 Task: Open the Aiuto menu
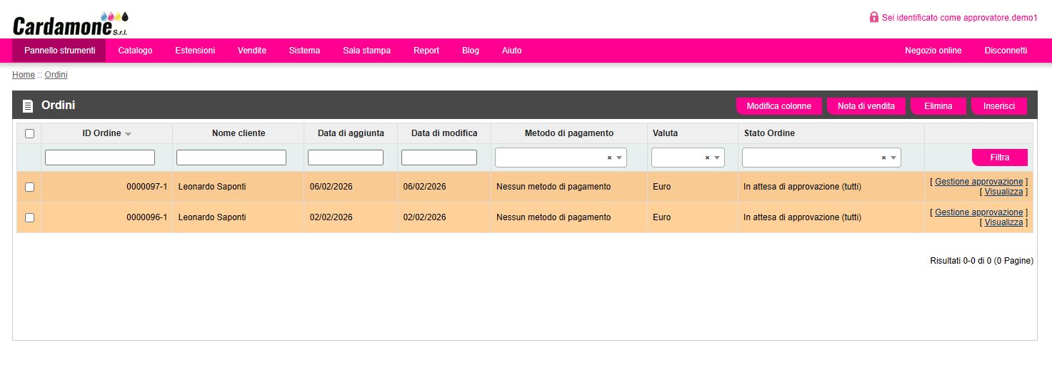[511, 51]
